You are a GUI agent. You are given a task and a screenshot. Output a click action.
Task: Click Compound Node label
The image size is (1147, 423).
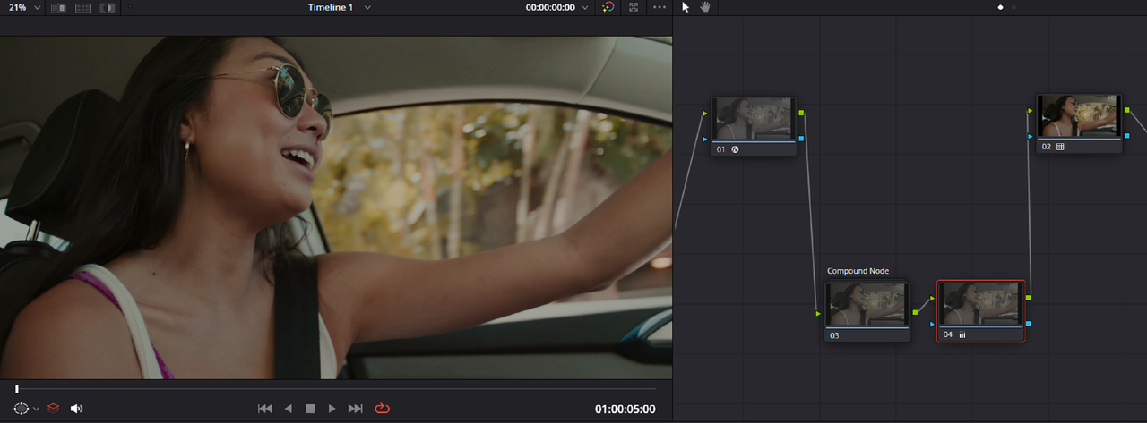pos(858,271)
